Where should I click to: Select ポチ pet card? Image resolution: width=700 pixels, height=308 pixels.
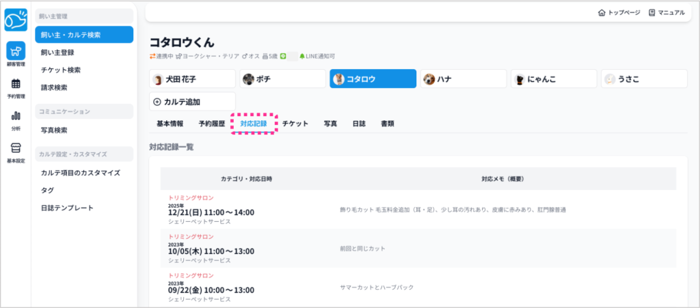pyautogui.click(x=282, y=79)
